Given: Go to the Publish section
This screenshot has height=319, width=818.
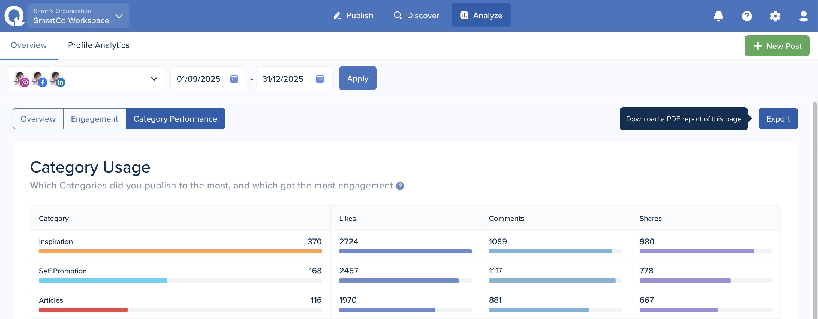Looking at the screenshot, I should point(353,15).
